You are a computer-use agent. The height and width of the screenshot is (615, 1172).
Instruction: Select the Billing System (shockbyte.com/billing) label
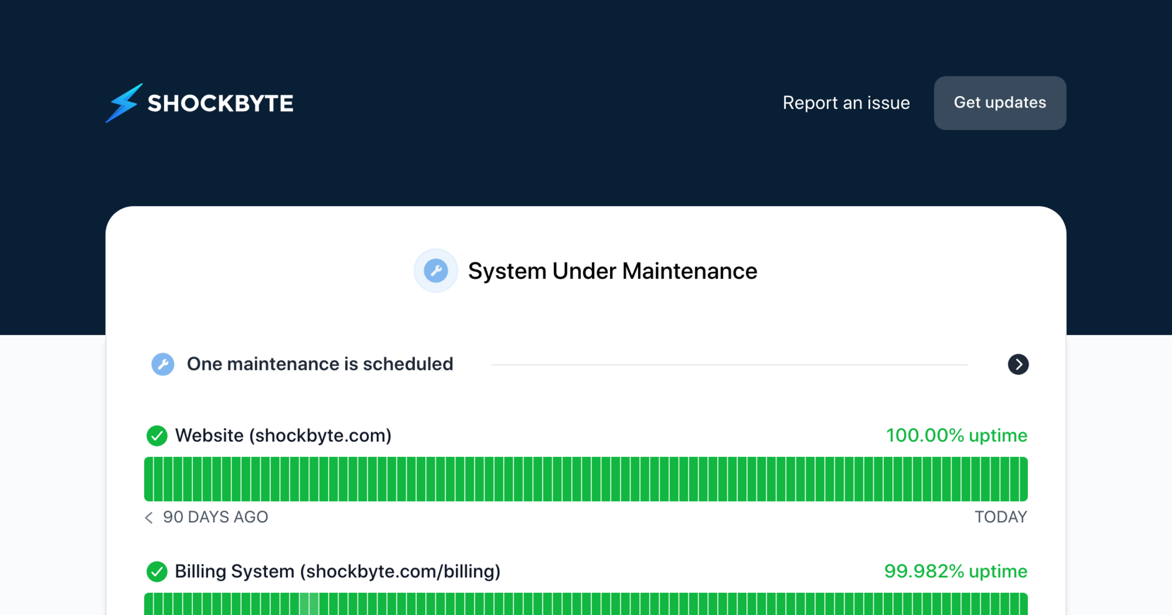[337, 572]
